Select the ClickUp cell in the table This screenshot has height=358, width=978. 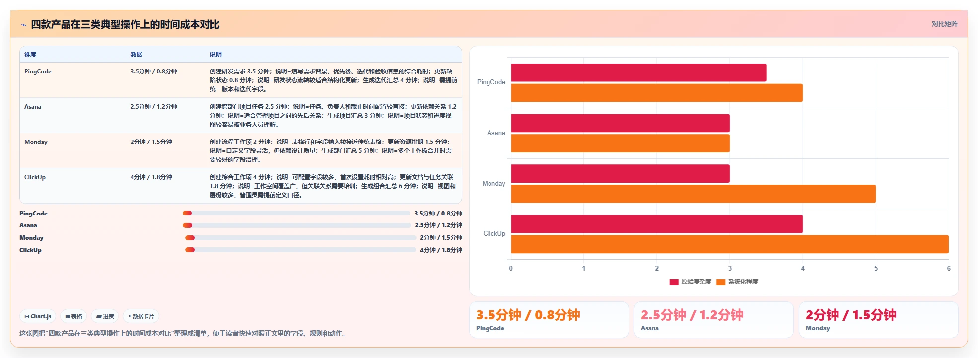point(35,177)
